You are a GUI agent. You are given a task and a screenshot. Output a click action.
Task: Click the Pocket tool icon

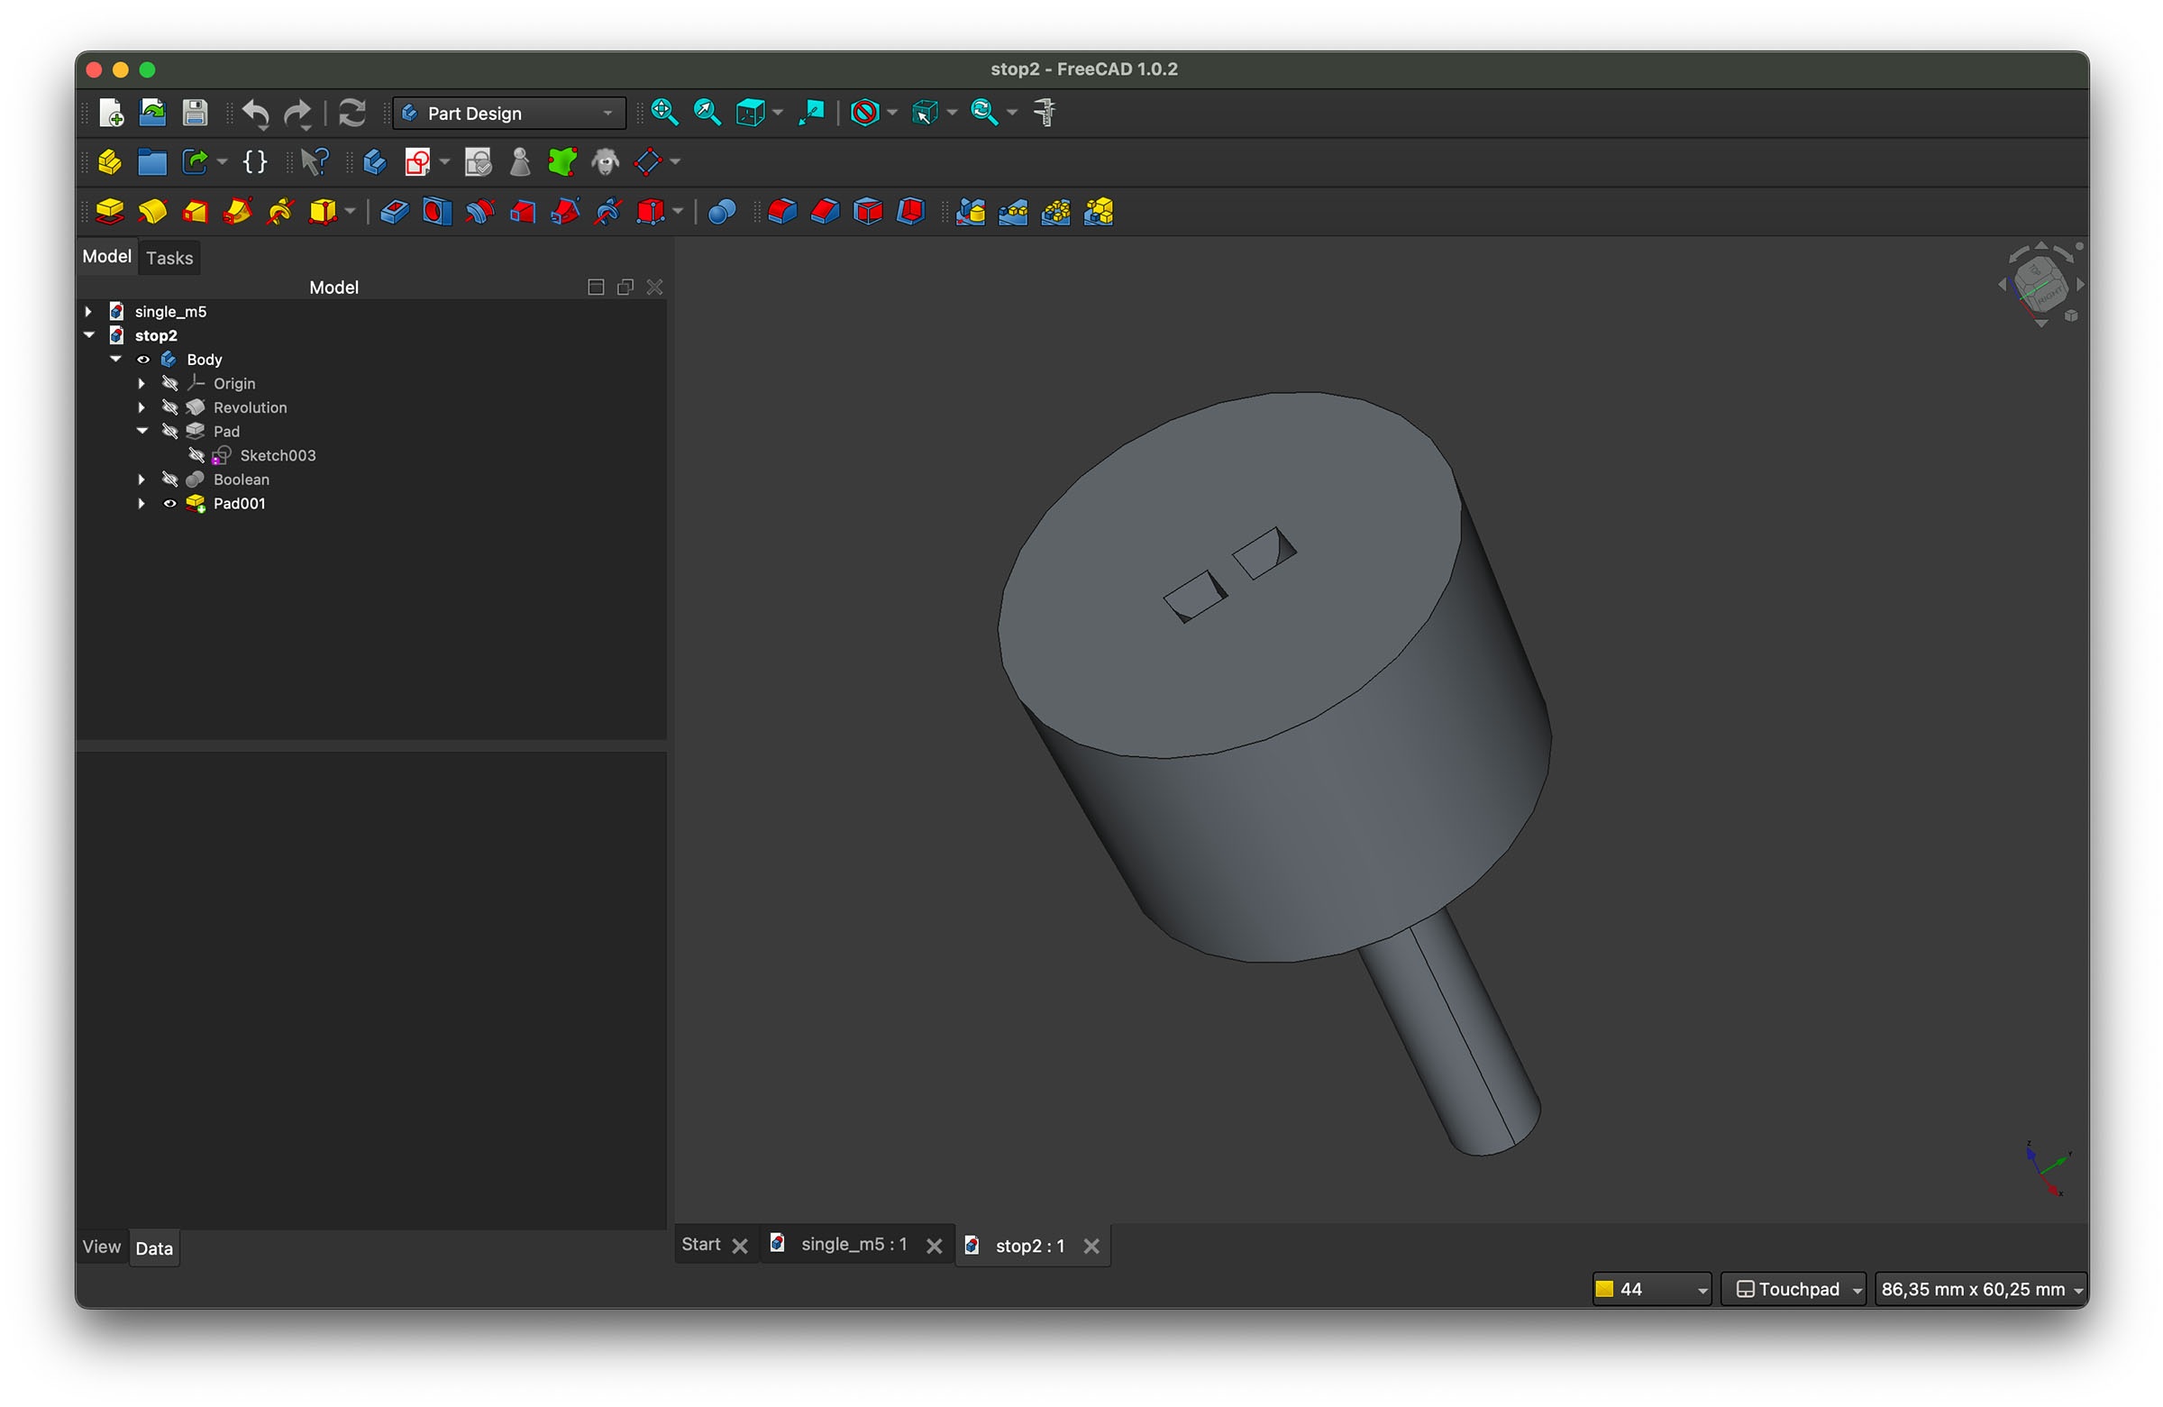(394, 212)
